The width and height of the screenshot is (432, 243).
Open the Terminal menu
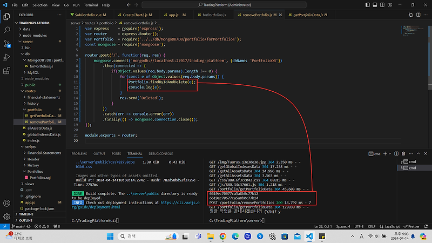(x=91, y=5)
